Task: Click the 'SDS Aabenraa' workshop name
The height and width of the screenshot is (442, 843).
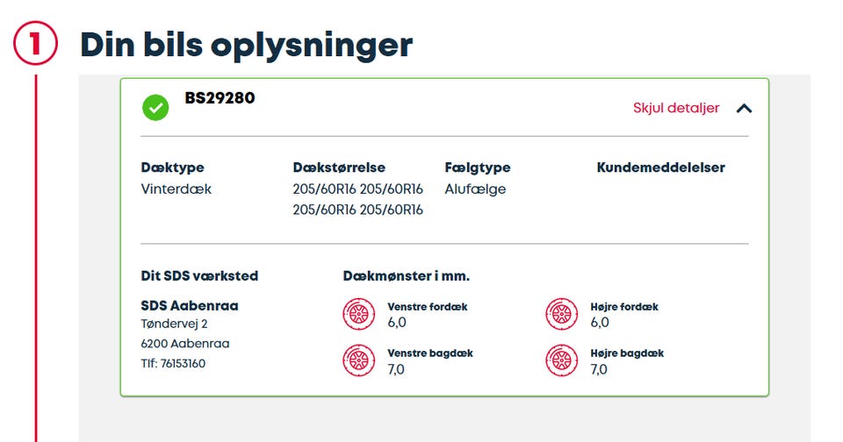Action: pos(190,306)
